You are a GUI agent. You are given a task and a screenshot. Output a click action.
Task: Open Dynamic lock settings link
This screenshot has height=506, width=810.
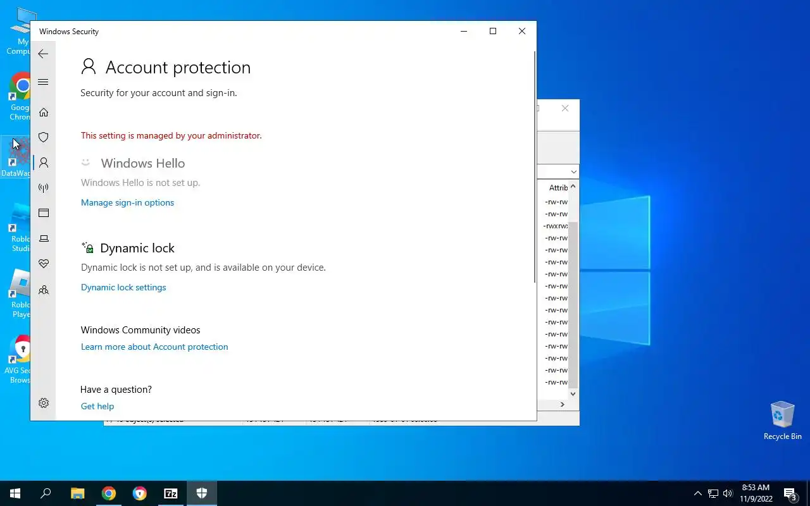tap(123, 287)
